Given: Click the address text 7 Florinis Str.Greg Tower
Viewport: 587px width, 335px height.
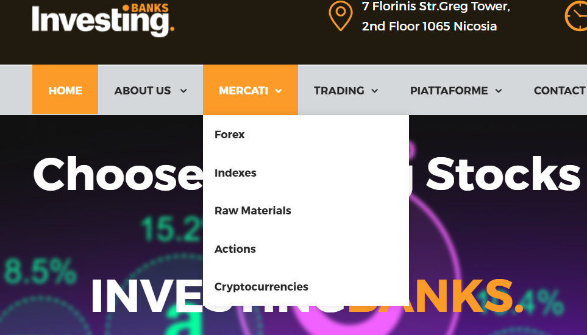Looking at the screenshot, I should pos(436,6).
